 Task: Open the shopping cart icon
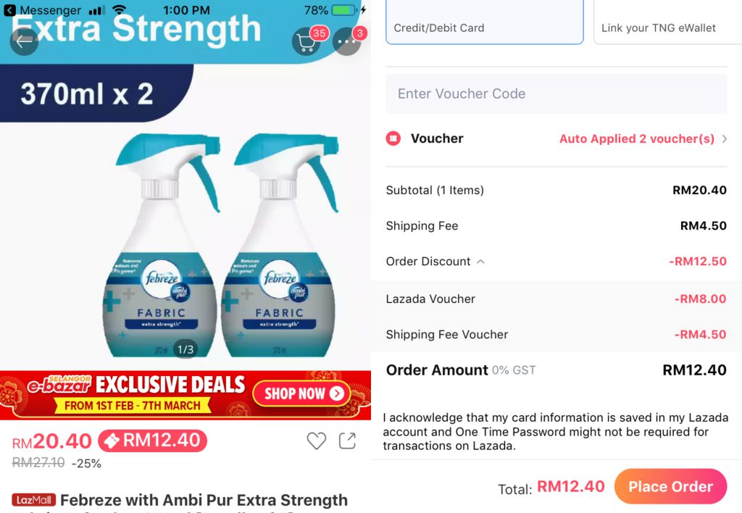(x=307, y=42)
